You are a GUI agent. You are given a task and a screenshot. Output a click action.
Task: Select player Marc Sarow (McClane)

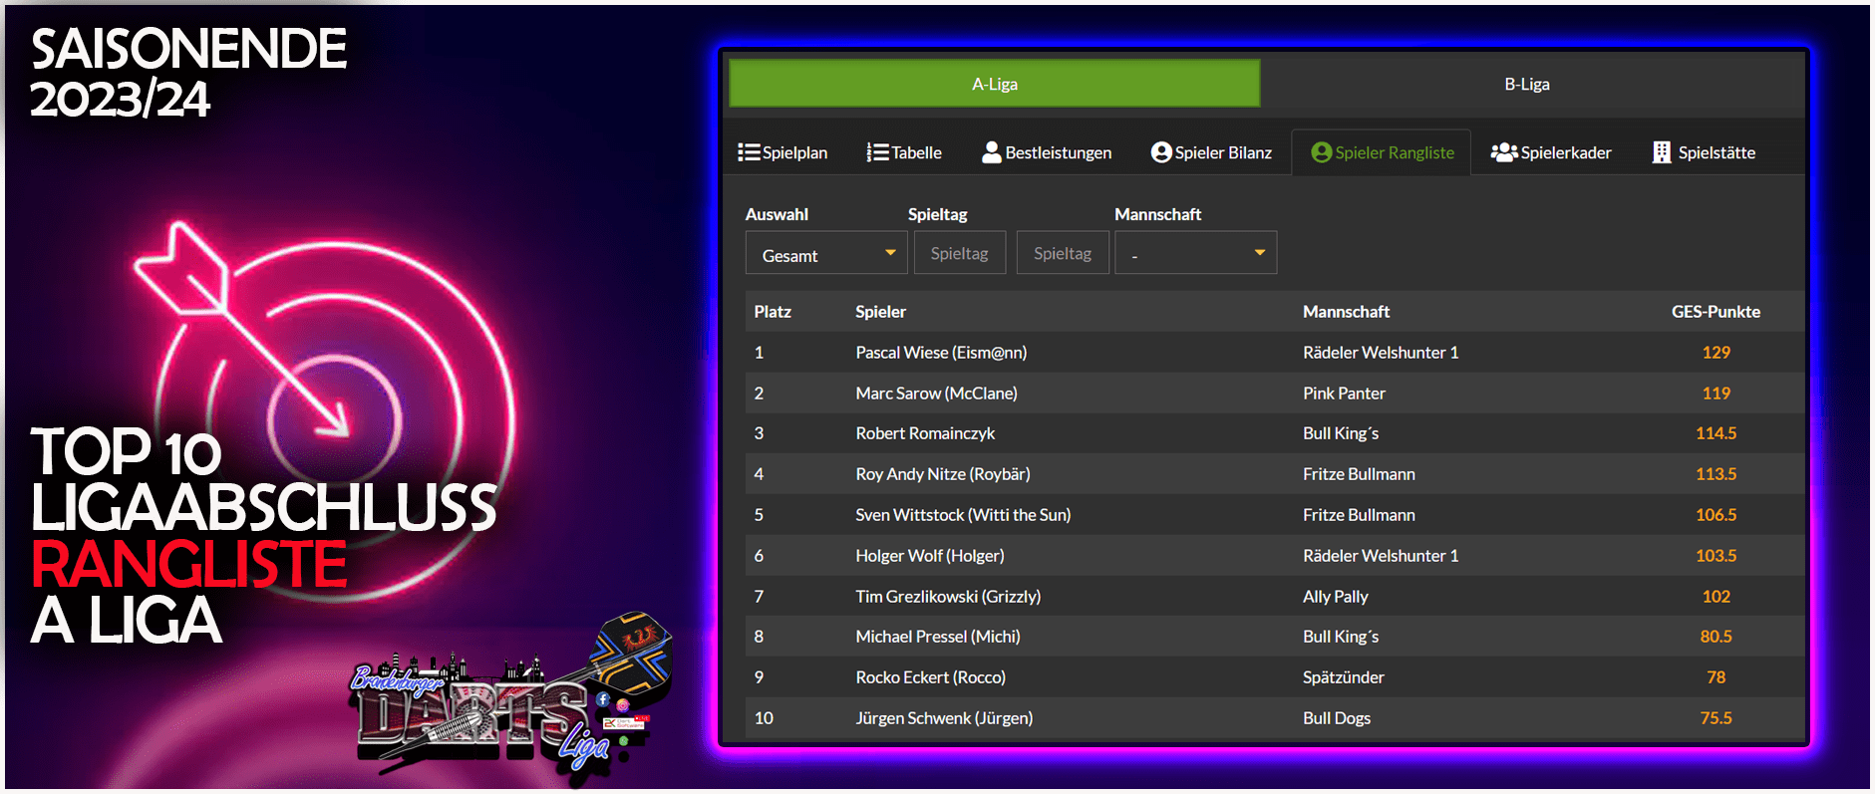tap(936, 394)
